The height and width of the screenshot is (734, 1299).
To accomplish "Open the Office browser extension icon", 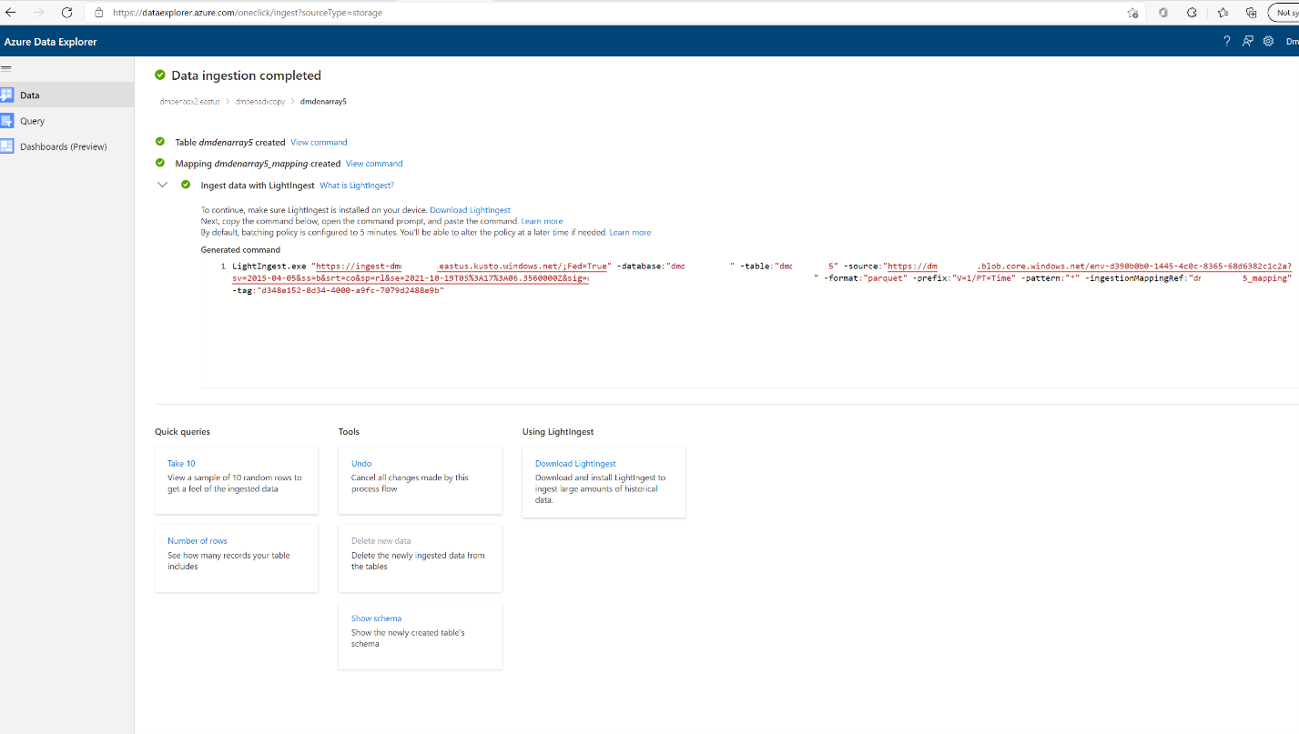I will coord(1163,13).
